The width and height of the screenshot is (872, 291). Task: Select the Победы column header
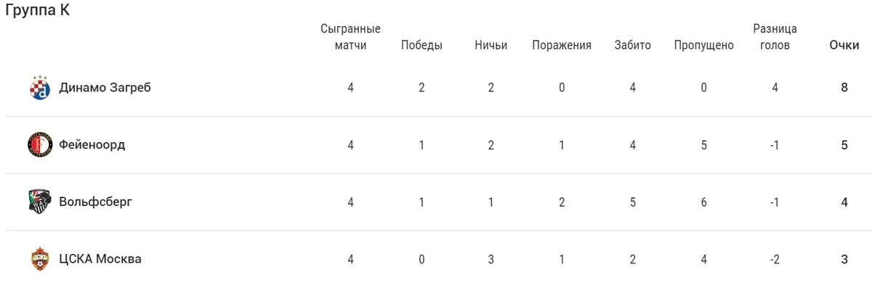[421, 45]
